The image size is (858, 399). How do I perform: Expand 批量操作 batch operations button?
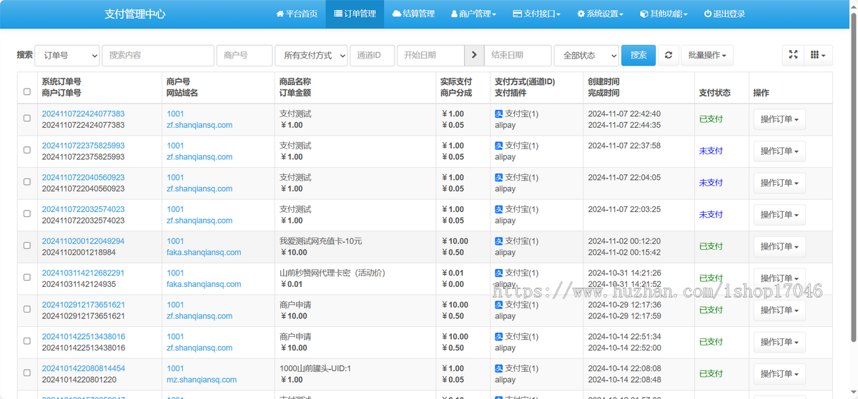tap(706, 55)
